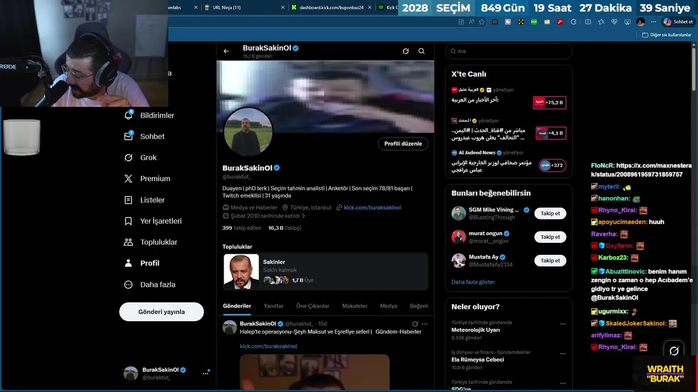Close the dashboard.kick.com browser tab
This screenshot has width=698, height=392.
(370, 8)
